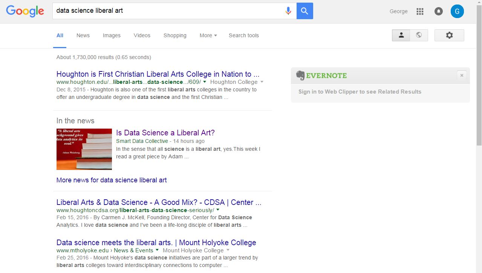482x273 pixels.
Task: Open the Google apps grid
Action: (x=420, y=11)
